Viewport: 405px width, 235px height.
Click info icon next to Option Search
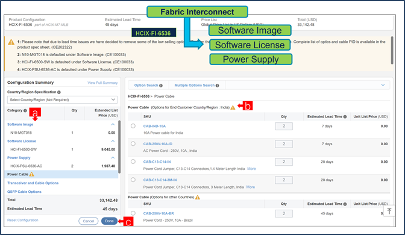tap(161, 86)
